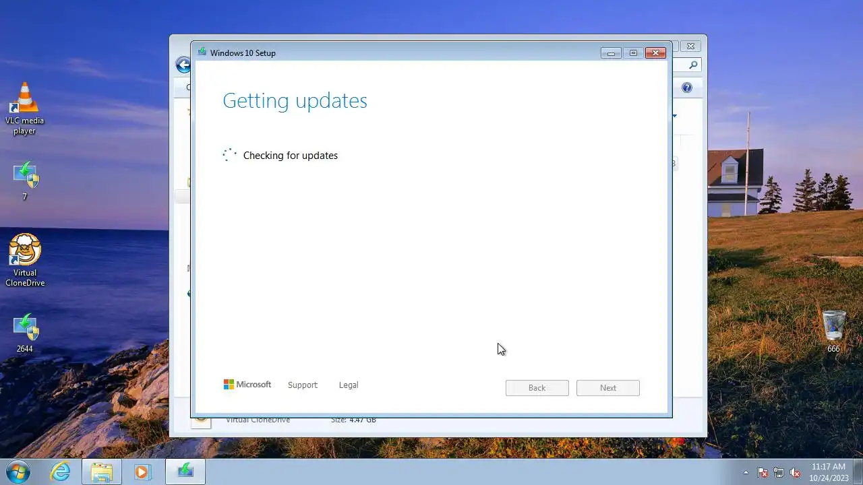The image size is (863, 485).
Task: Open the Legal link in Setup
Action: [349, 385]
